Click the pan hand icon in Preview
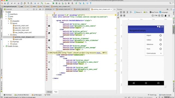Screen dimensions: 175x98 coord(165,16)
